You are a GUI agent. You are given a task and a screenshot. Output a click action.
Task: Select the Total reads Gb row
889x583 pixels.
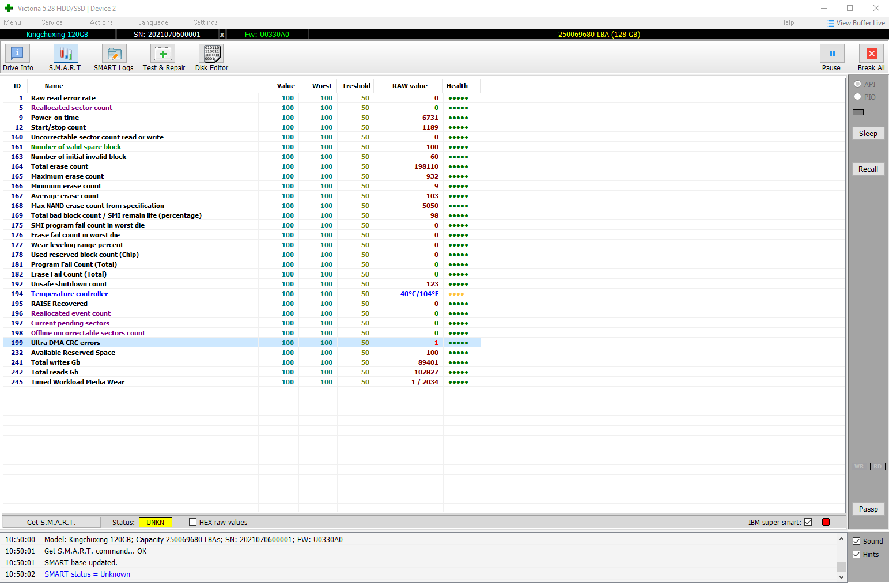click(241, 372)
